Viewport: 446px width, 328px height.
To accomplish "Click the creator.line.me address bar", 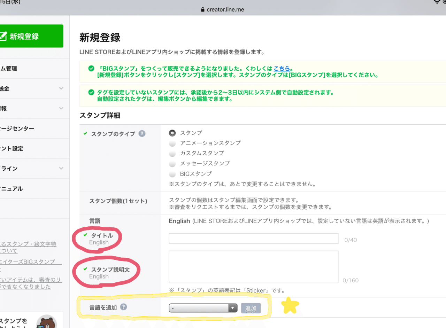I will tap(223, 9).
